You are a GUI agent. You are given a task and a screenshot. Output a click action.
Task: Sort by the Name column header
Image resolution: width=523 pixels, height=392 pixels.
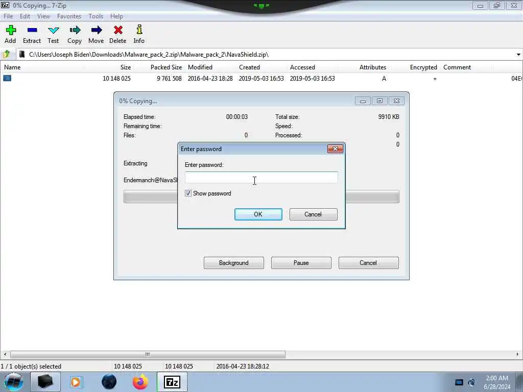(12, 67)
